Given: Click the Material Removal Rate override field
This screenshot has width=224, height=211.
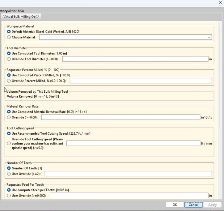Looking at the screenshot, I should point(120,117).
